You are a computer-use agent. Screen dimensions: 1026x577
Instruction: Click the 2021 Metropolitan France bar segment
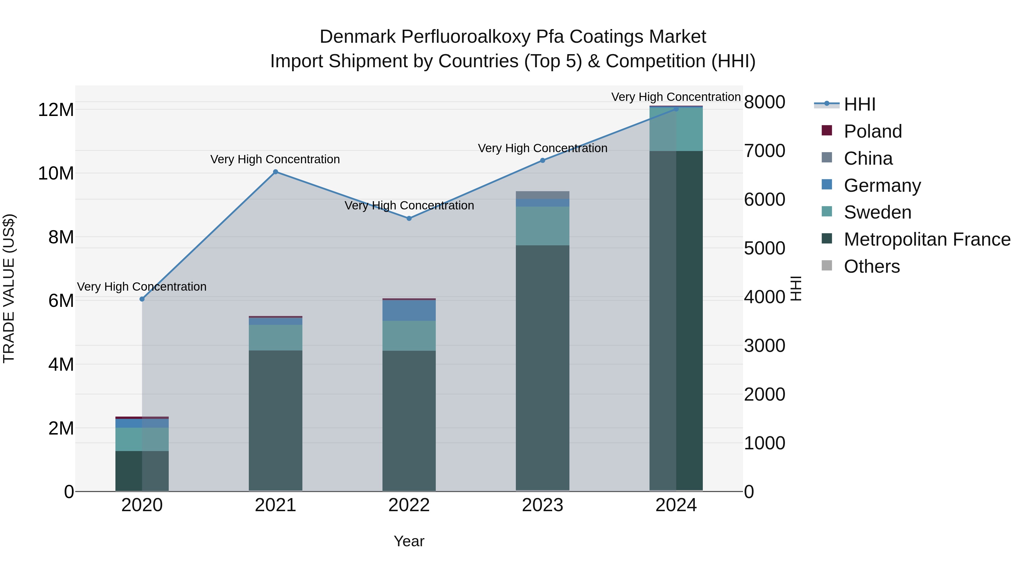276,421
